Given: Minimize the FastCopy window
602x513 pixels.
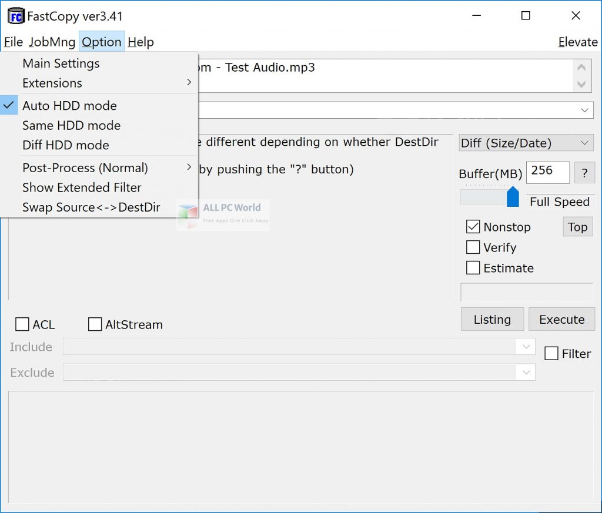Looking at the screenshot, I should coord(476,16).
